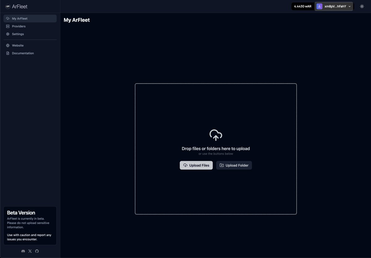This screenshot has height=258, width=371.
Task: Click the 4.4430 wAR balance badge
Action: pos(303,6)
